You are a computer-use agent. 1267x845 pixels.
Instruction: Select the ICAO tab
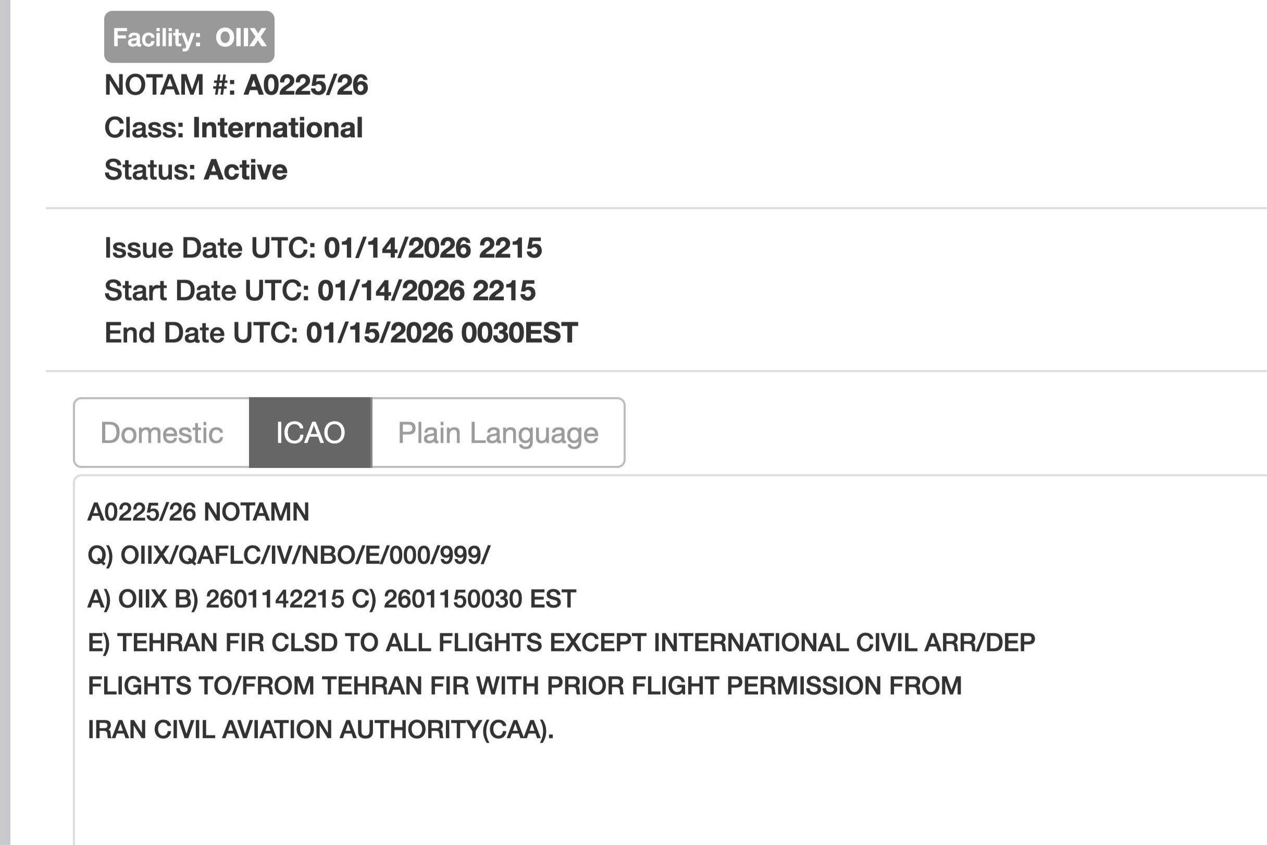click(x=310, y=433)
